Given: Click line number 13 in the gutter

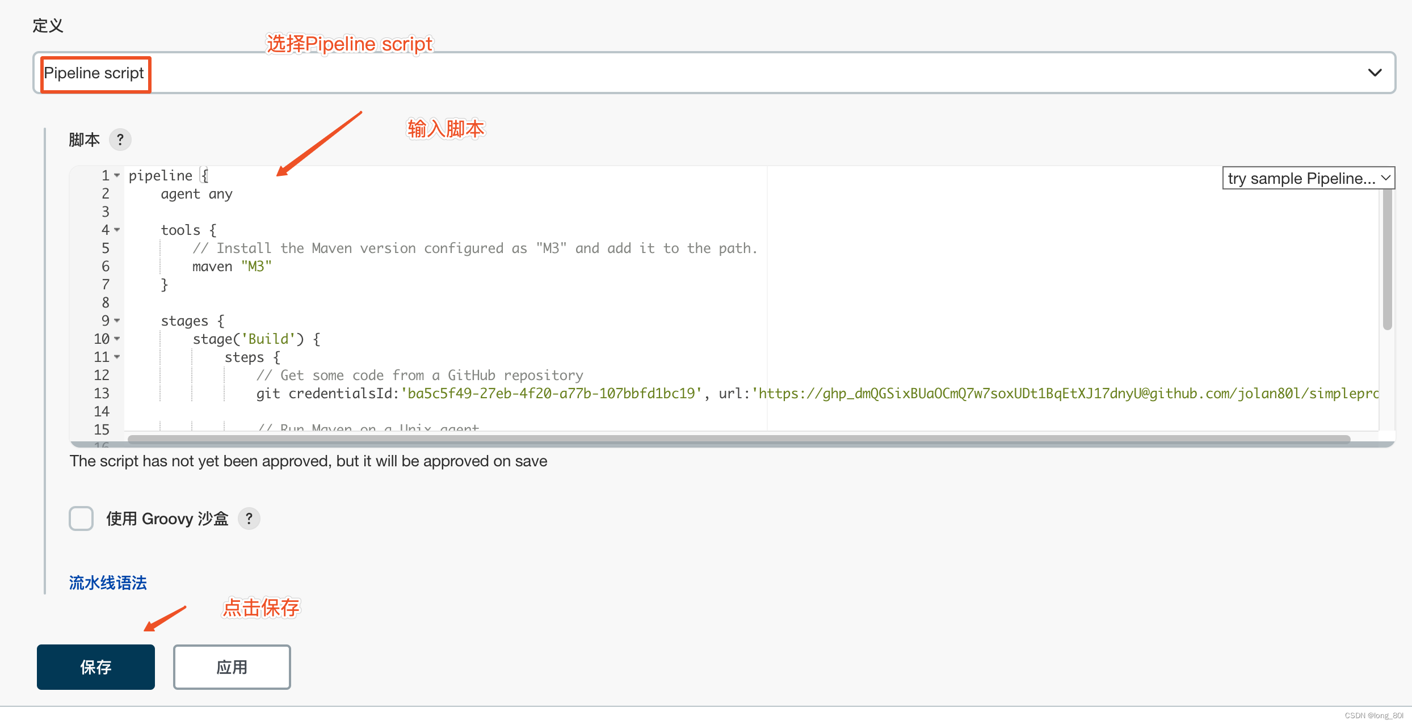Looking at the screenshot, I should (x=102, y=394).
